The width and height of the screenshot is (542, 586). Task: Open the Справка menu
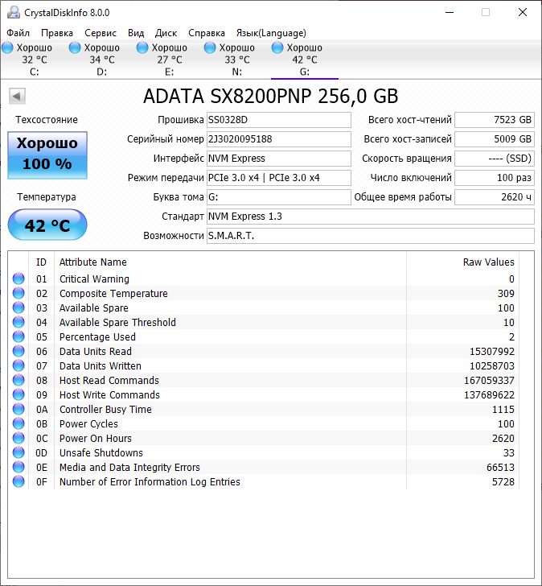click(207, 33)
